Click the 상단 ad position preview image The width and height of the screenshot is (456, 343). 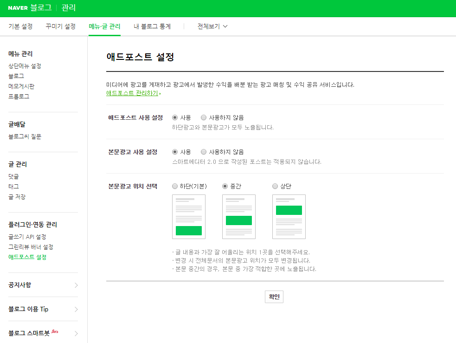289,217
